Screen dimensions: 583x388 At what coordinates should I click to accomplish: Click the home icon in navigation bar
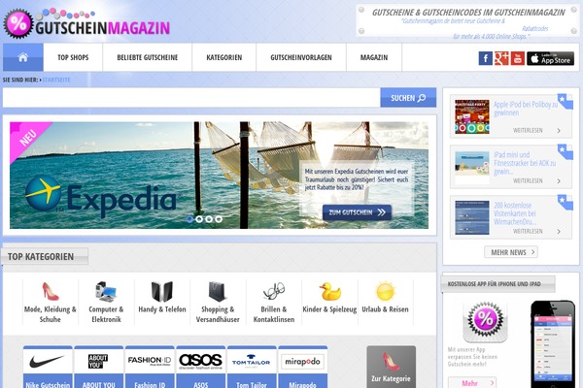(23, 57)
